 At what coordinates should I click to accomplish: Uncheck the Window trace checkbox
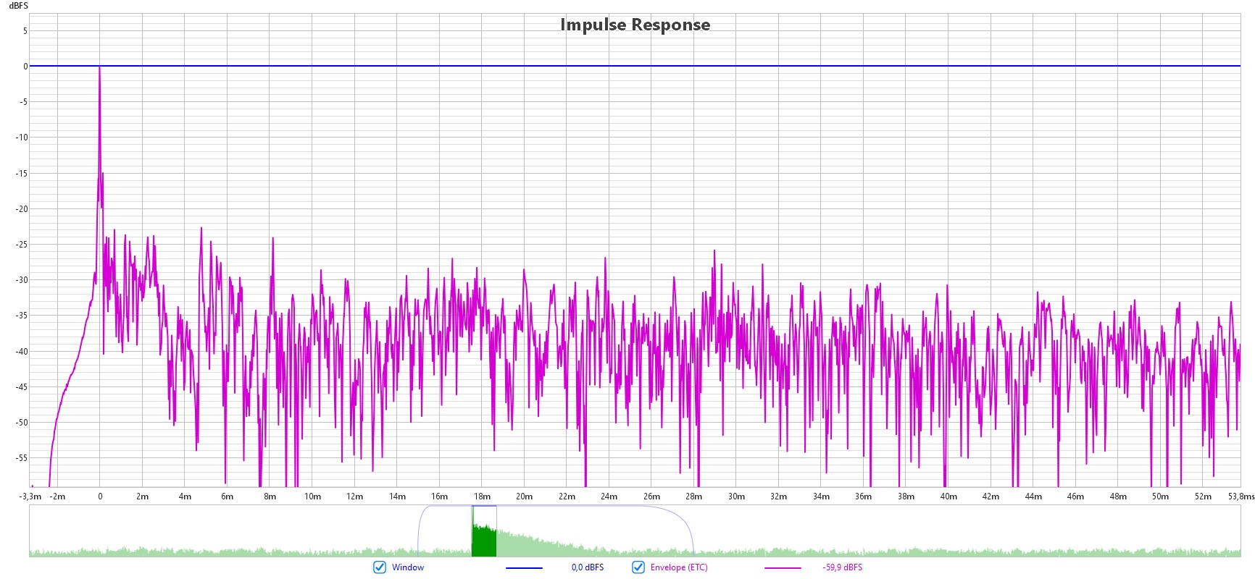(x=380, y=567)
